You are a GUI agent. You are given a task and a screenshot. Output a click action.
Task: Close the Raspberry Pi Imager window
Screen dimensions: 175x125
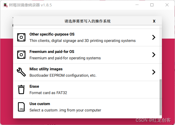click(167, 5)
